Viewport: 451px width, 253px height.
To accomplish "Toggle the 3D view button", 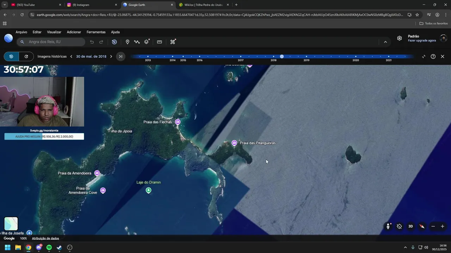I will [x=410, y=226].
